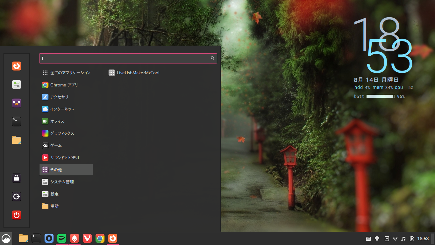
Task: Click the keyboard tray icon
Action: (x=368, y=239)
